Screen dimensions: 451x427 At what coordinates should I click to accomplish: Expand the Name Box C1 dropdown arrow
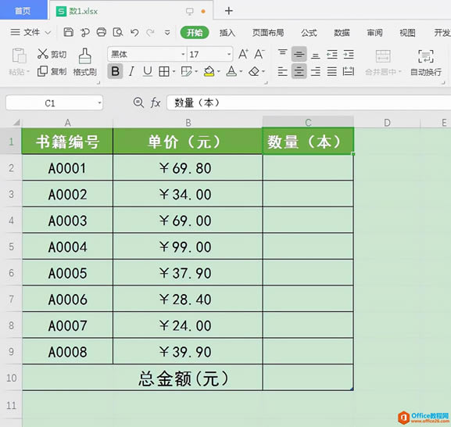99,102
